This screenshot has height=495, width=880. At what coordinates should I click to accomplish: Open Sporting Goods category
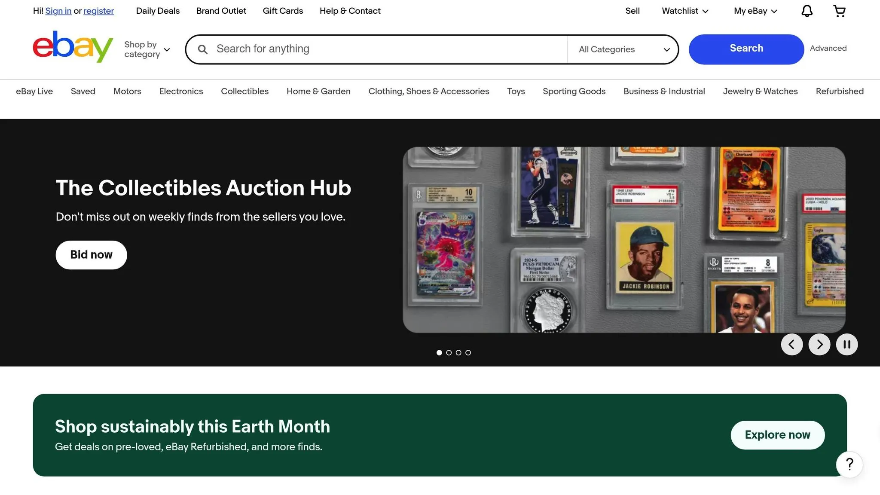click(x=574, y=91)
